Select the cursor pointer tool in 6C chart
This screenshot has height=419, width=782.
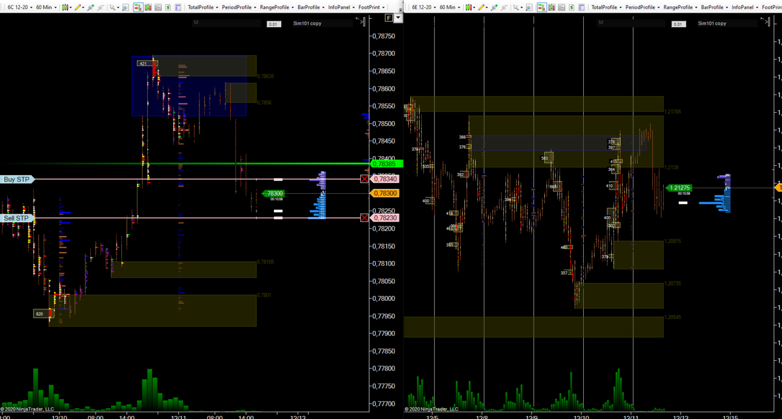[x=113, y=7]
